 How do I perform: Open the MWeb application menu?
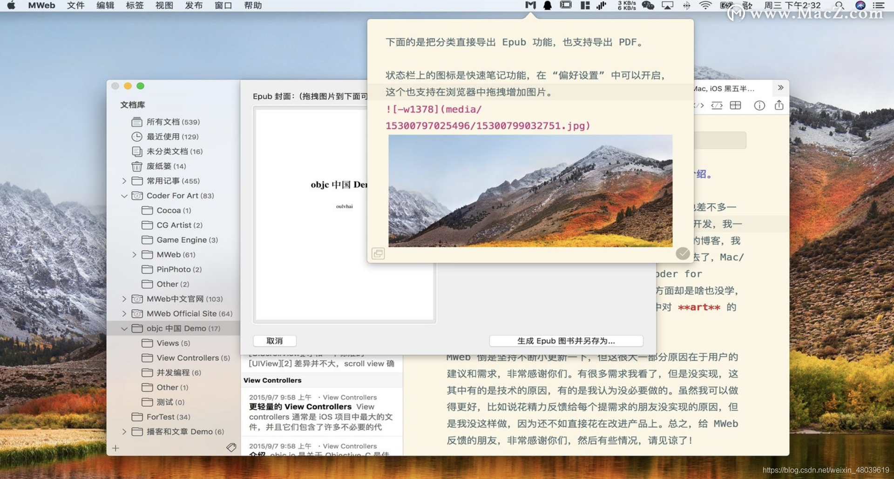pos(41,6)
